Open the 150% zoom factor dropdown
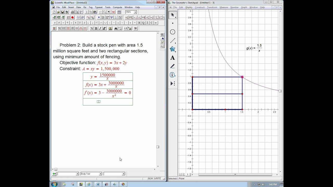The height and width of the screenshot is (187, 333). 135,12
